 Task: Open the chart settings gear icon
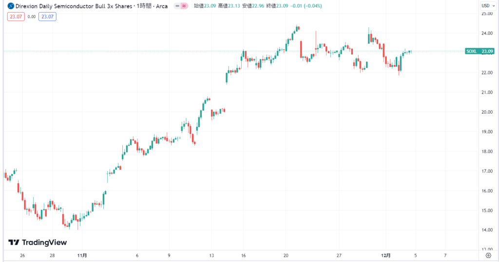[488, 255]
